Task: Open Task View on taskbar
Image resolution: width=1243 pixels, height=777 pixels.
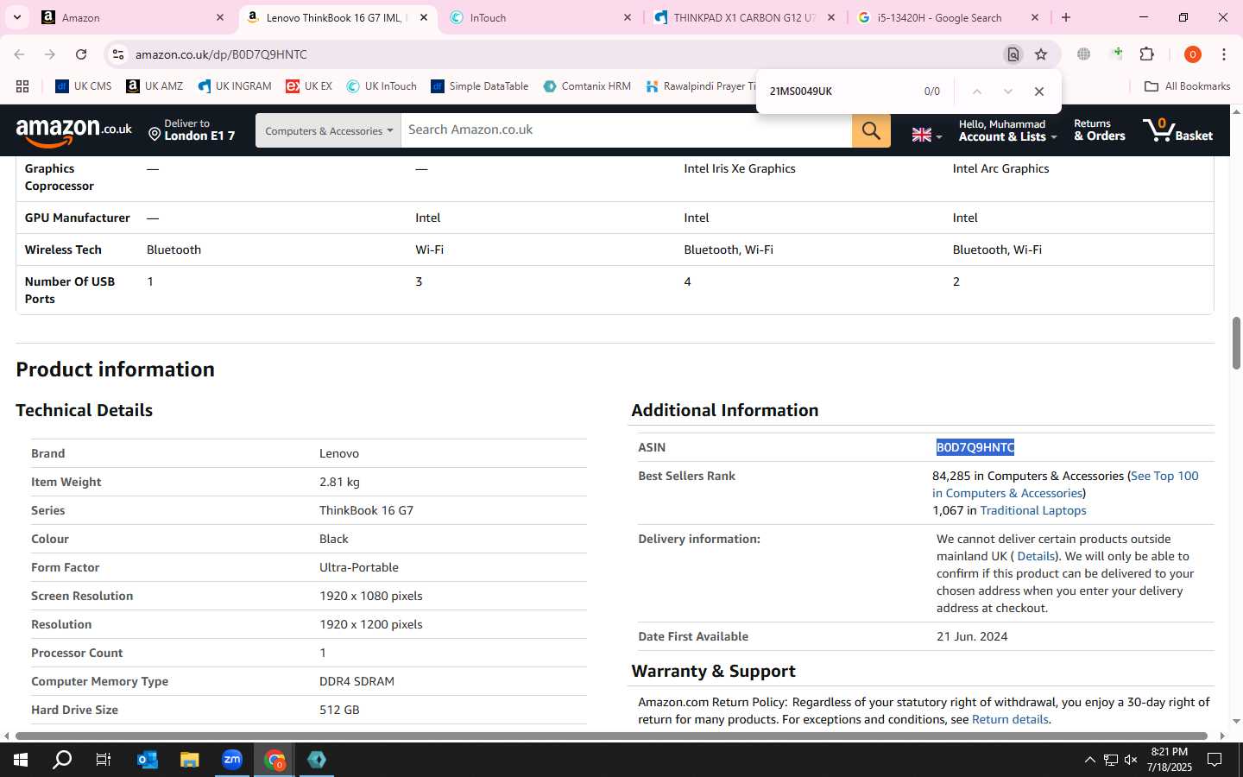Action: pyautogui.click(x=104, y=760)
